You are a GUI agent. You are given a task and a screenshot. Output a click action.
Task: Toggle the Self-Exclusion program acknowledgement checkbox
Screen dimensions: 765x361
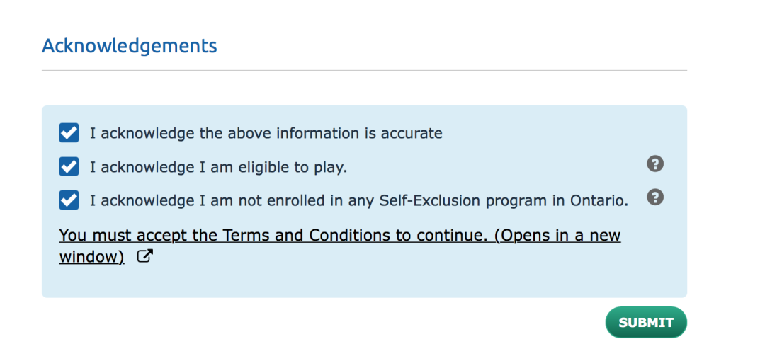coord(69,200)
